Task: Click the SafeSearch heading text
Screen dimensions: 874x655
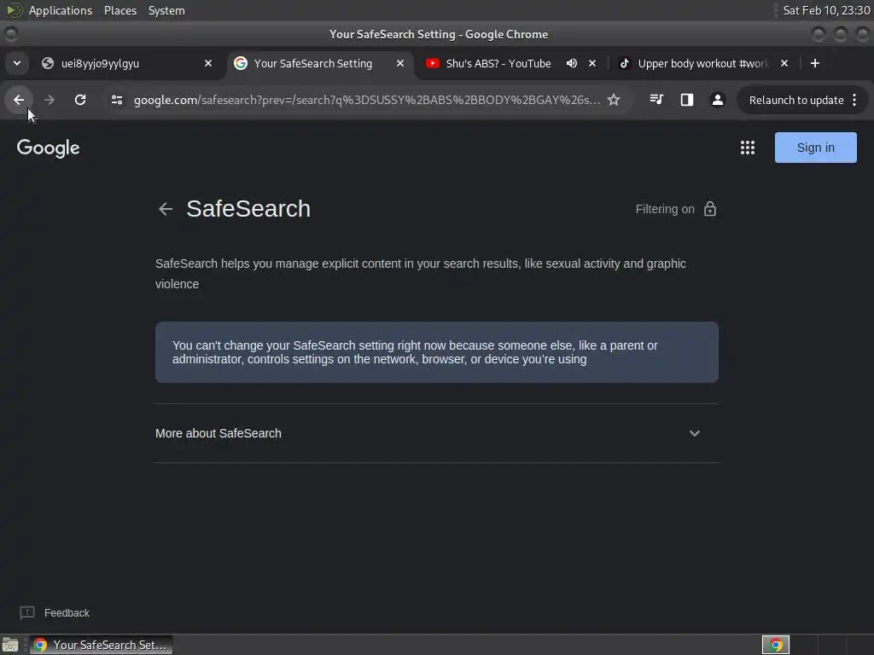Action: coord(248,209)
